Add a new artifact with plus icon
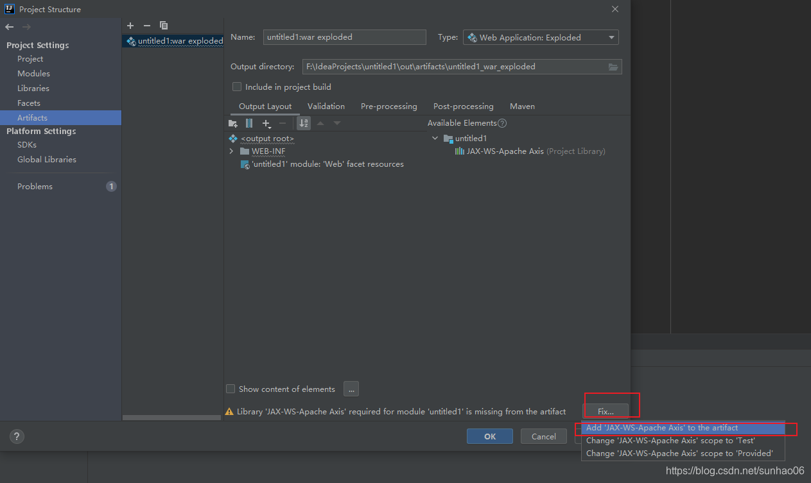Viewport: 811px width, 483px height. coord(130,26)
